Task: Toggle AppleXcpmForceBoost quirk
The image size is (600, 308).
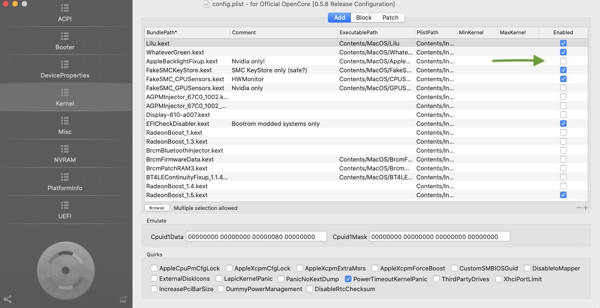Action: click(x=375, y=269)
